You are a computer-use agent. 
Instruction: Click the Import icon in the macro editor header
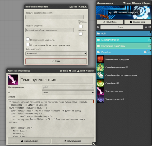click(x=78, y=71)
